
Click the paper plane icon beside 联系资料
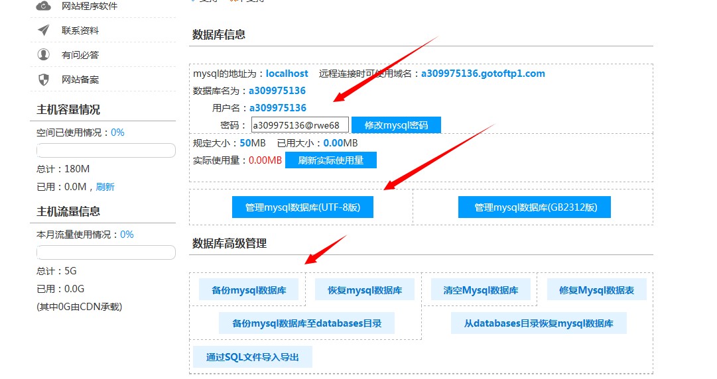43,30
